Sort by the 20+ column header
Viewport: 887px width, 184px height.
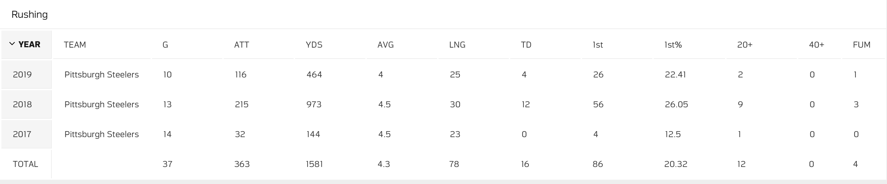pos(745,45)
